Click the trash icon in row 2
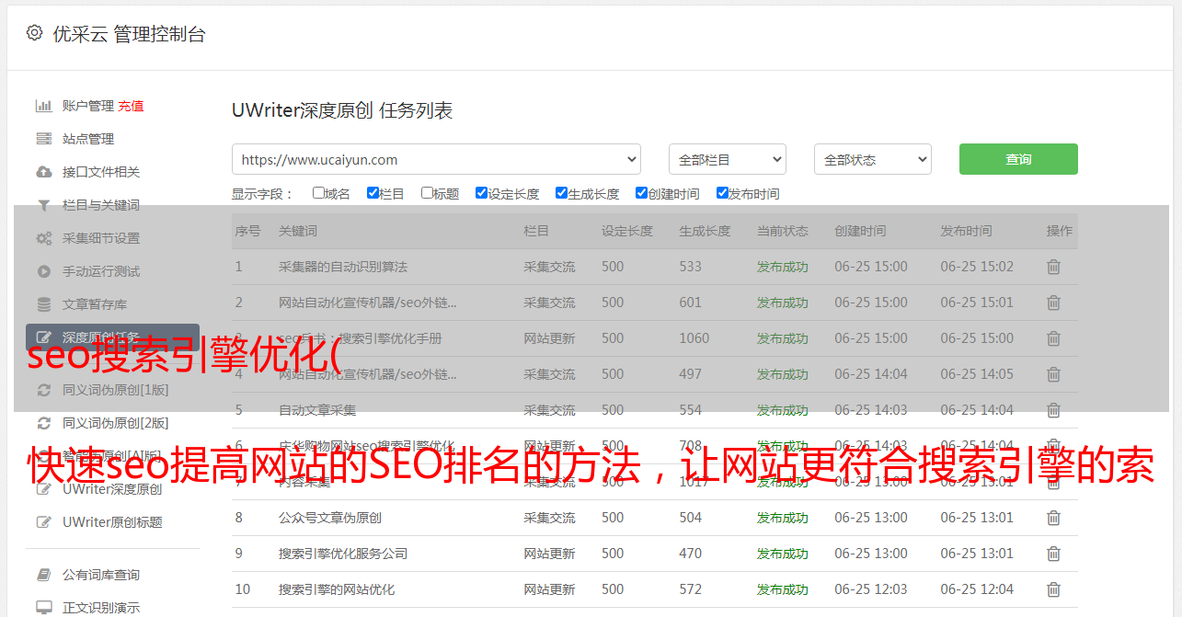This screenshot has width=1182, height=617. click(1053, 303)
